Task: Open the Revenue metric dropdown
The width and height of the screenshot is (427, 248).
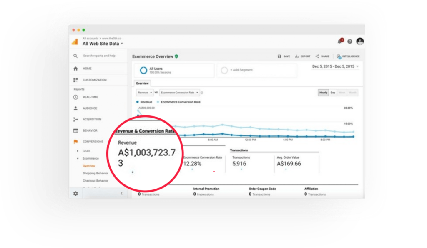Action: tap(145, 93)
